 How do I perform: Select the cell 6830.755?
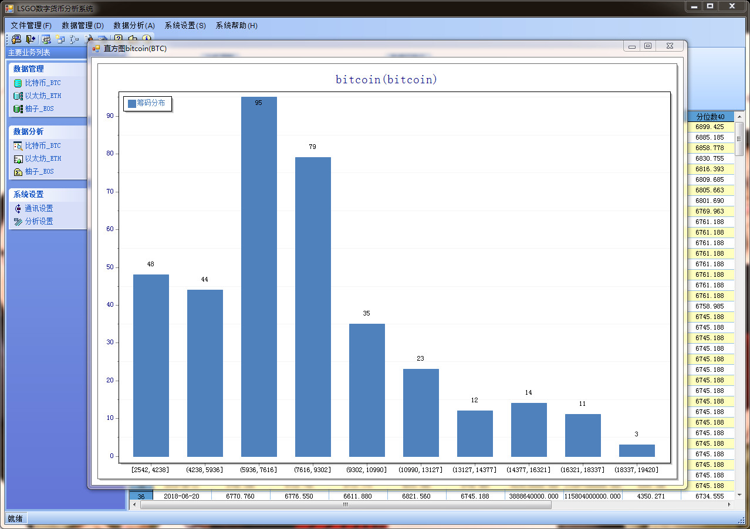coord(710,158)
